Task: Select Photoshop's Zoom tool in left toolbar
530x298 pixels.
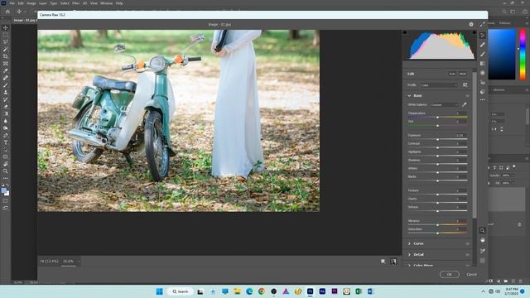Action: tap(6, 171)
